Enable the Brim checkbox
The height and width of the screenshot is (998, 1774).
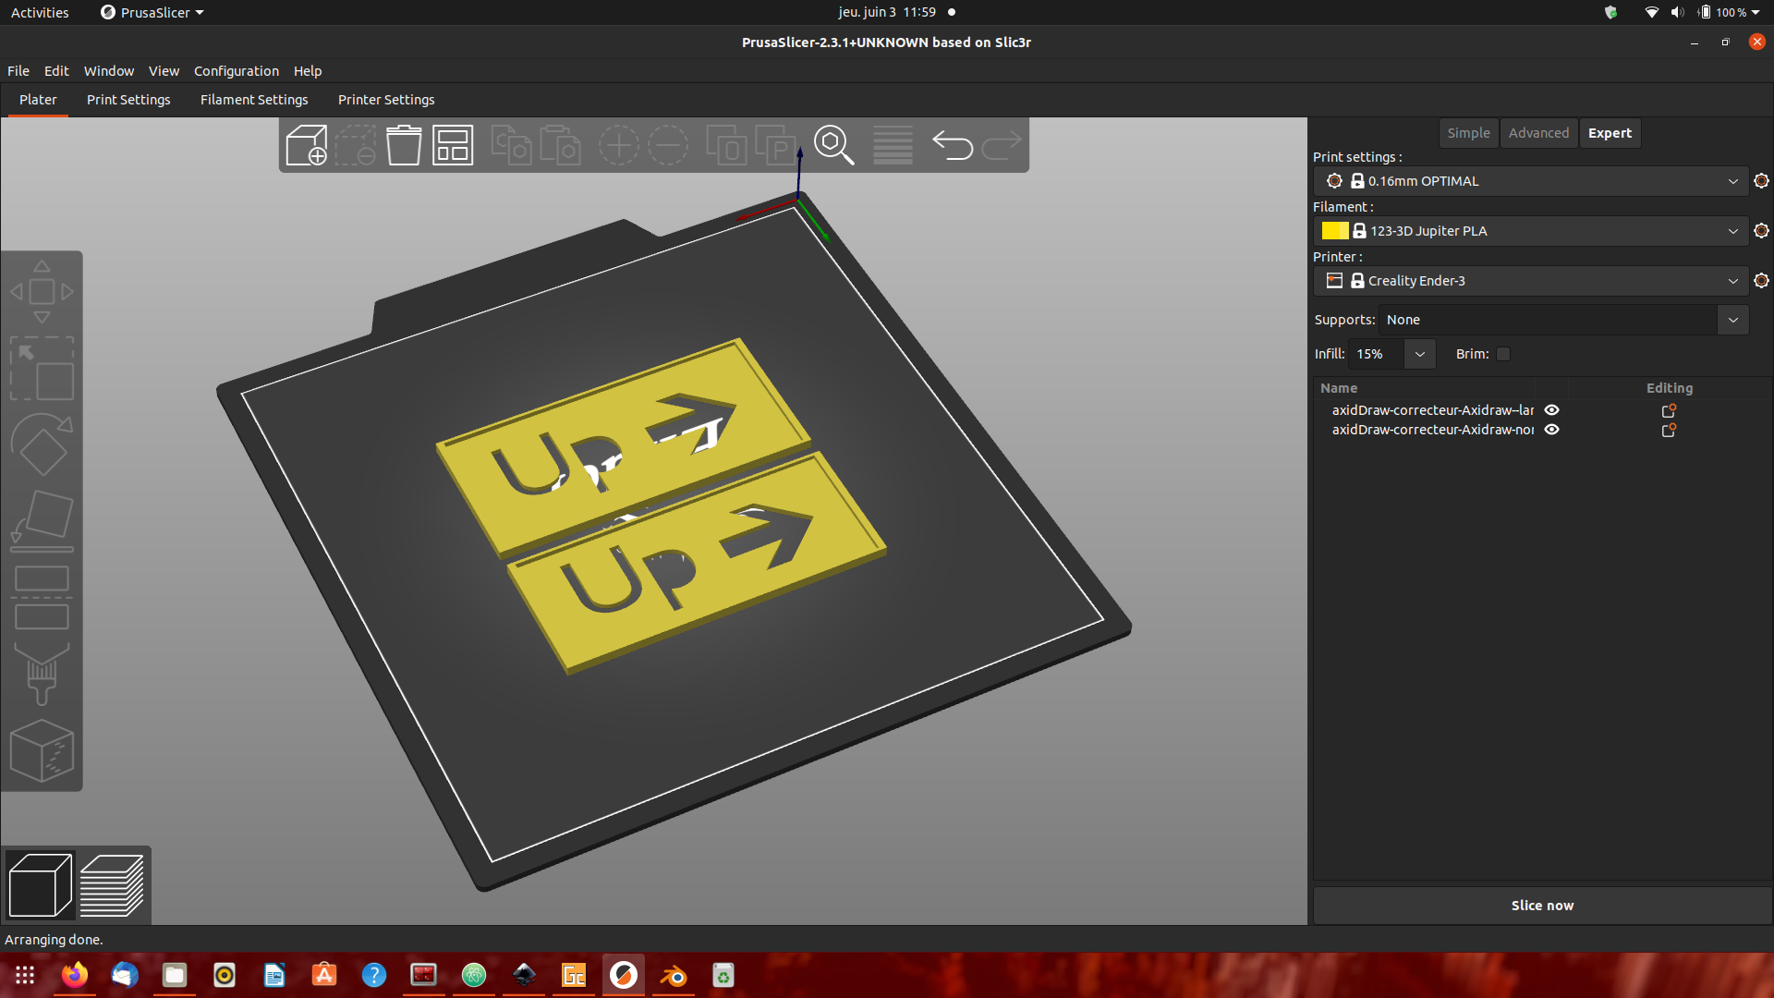1502,354
